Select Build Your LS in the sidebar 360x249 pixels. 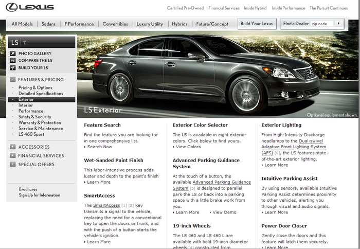(33, 68)
